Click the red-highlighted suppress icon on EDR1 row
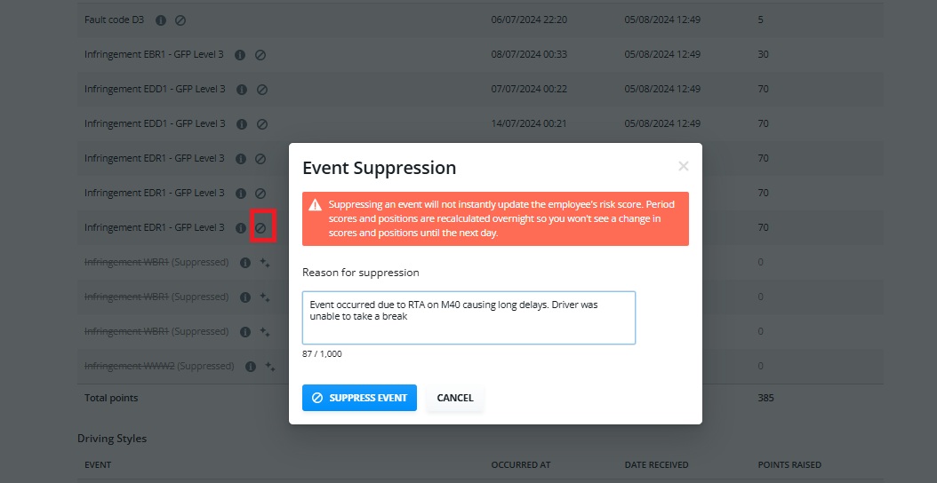937x483 pixels. click(x=260, y=227)
